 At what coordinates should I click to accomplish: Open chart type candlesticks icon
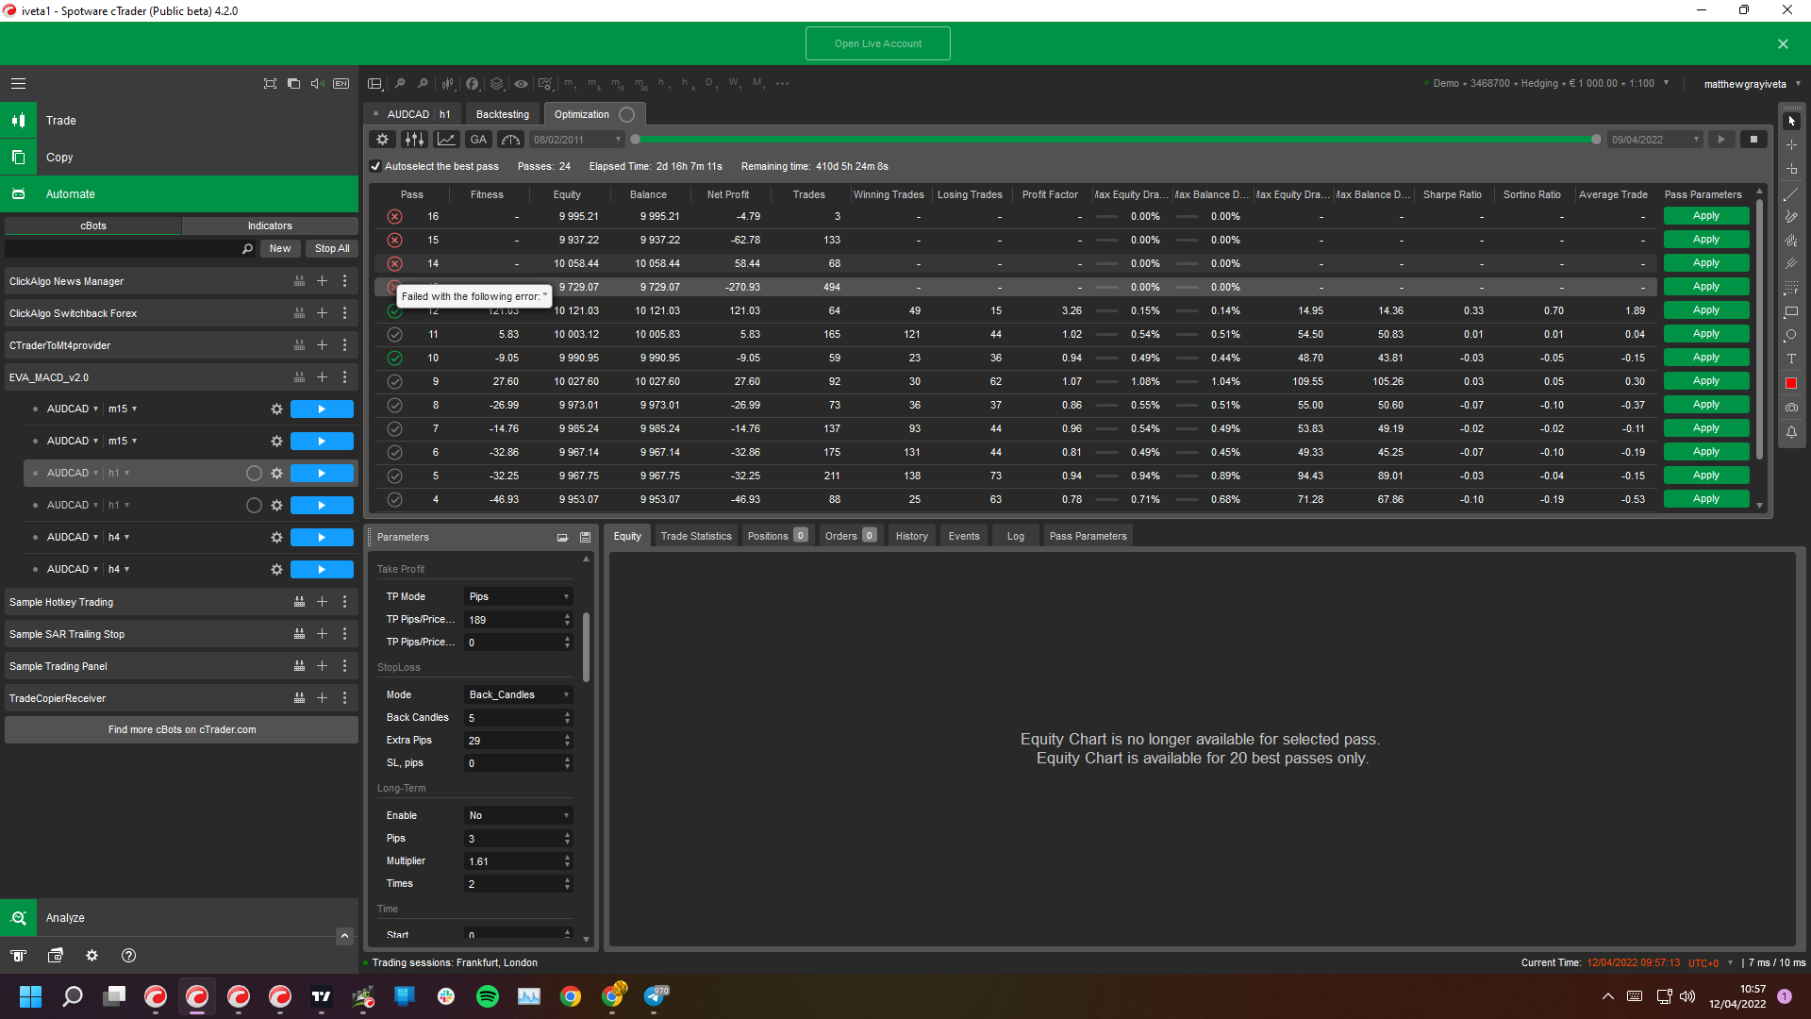pyautogui.click(x=448, y=83)
